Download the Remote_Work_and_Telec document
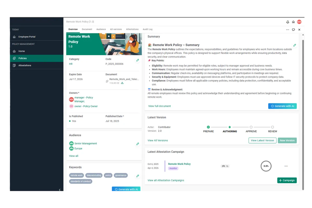The image size is (312, 208). click(122, 83)
